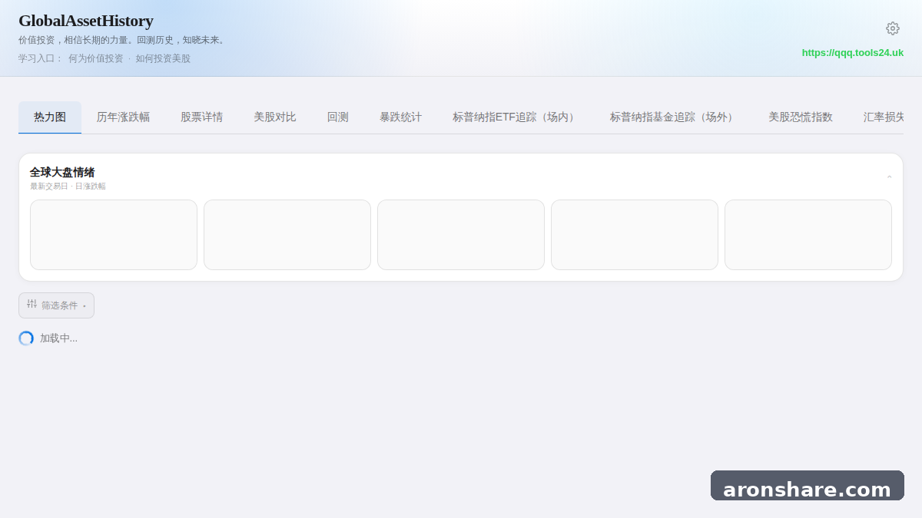Open the 如何投资美股 link

(163, 58)
